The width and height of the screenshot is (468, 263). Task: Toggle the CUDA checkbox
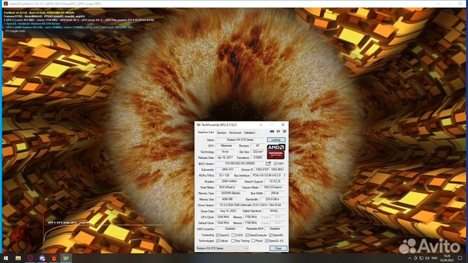[x=233, y=235]
